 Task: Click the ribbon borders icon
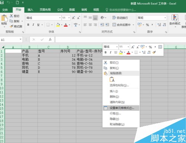pos(48,25)
